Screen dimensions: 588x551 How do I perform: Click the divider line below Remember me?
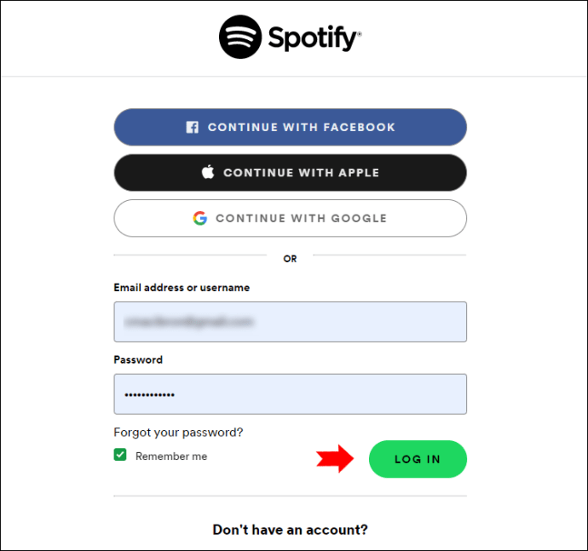click(291, 496)
